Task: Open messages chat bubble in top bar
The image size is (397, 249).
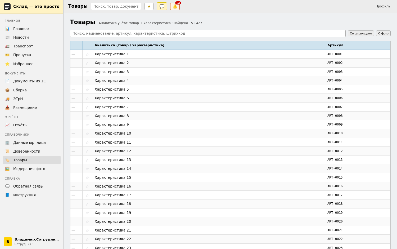Action: click(162, 6)
